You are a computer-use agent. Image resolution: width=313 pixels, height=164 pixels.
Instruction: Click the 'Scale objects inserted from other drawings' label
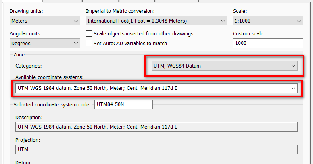coord(143,34)
